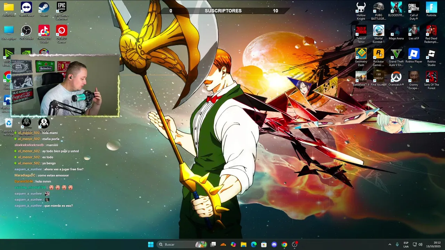Launch Microsoft Edge from the taskbar
The width and height of the screenshot is (445, 250).
[254, 244]
